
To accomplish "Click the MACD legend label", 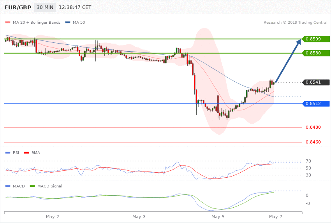I will tap(19, 186).
